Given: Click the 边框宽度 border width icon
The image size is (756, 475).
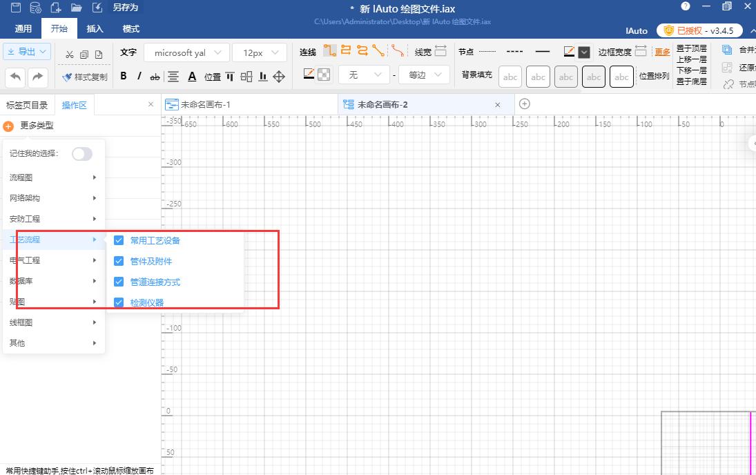Looking at the screenshot, I should (x=641, y=50).
